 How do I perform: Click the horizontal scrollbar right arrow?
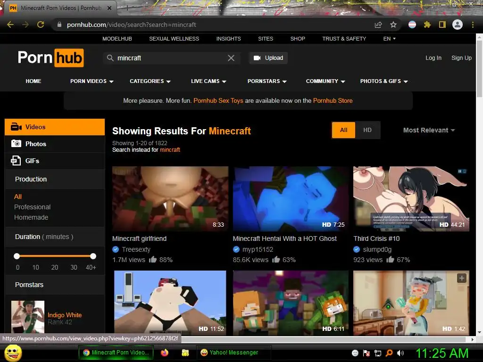pyautogui.click(x=473, y=339)
